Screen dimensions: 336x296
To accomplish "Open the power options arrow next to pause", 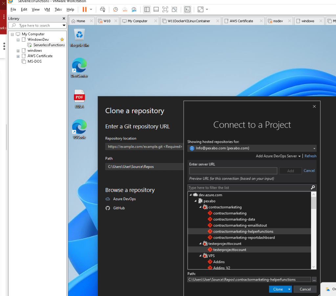I will (x=91, y=10).
